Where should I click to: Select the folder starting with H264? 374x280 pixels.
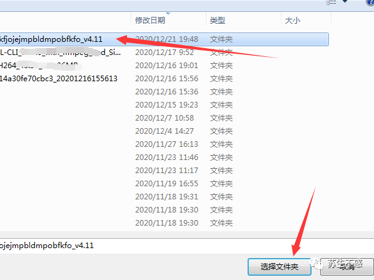pos(164,66)
